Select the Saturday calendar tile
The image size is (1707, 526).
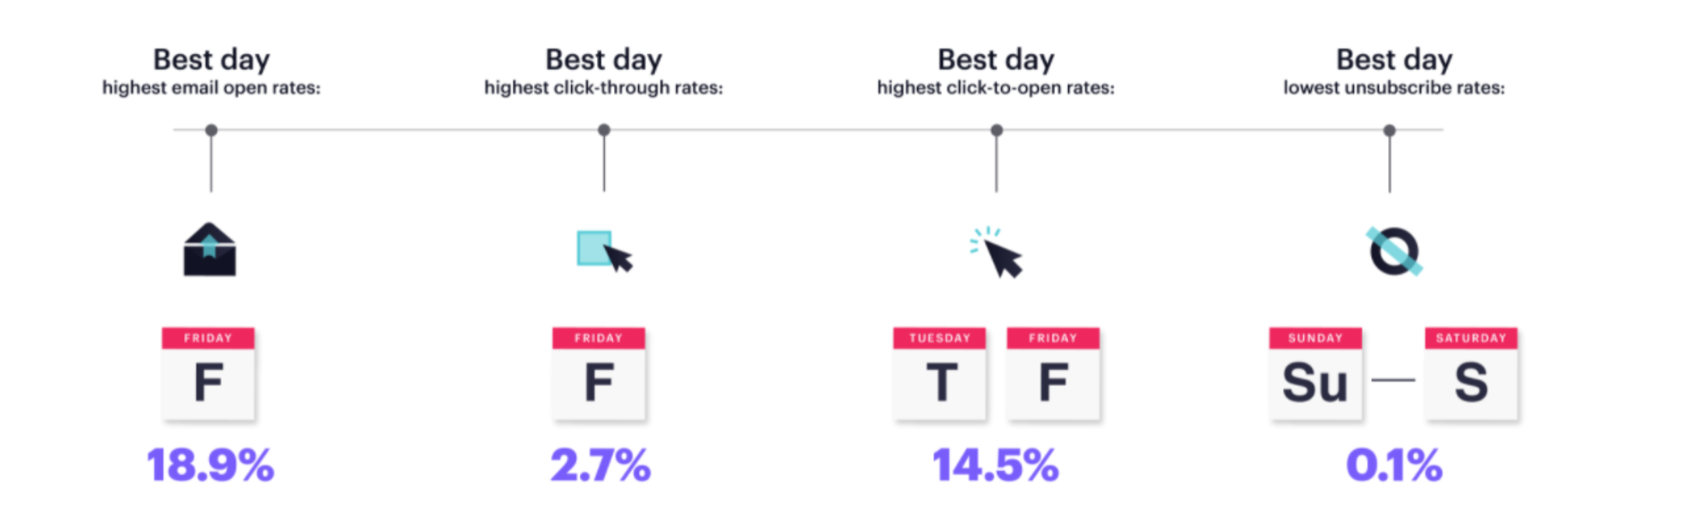coord(1471,374)
